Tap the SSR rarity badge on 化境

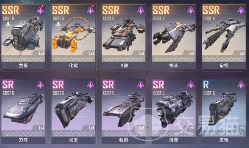tap(61, 10)
